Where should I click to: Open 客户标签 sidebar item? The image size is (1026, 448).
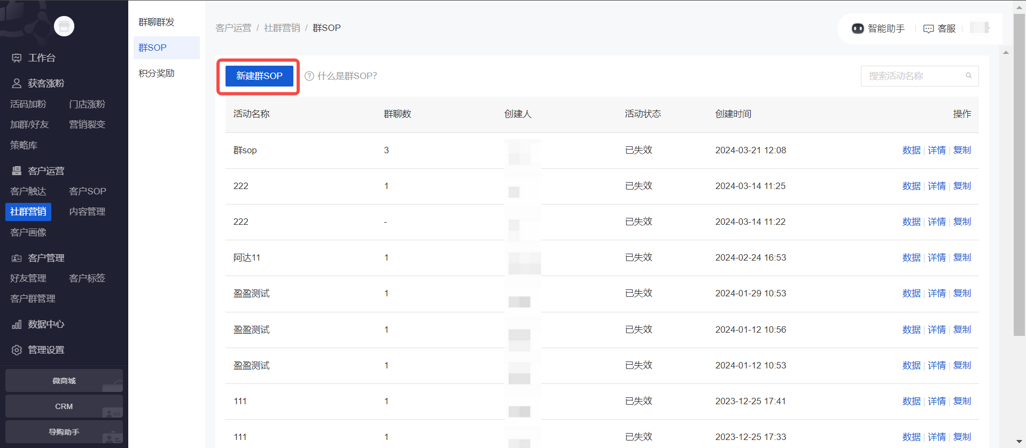(87, 278)
